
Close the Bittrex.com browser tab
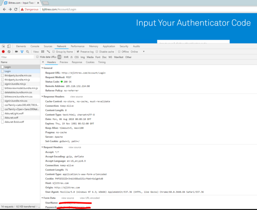click(38, 3)
